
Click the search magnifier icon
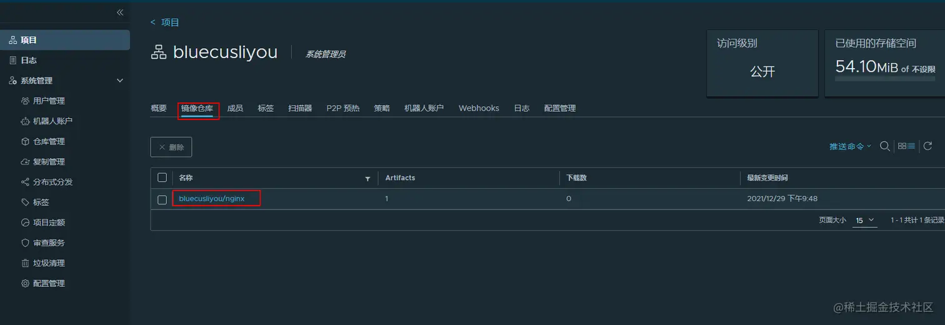pyautogui.click(x=885, y=146)
